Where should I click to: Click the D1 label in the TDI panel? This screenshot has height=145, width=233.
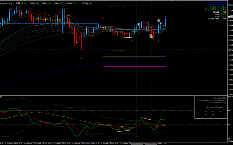[220, 111]
